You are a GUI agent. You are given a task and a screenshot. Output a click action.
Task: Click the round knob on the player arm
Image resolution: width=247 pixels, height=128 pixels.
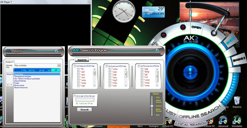pyautogui.click(x=214, y=33)
